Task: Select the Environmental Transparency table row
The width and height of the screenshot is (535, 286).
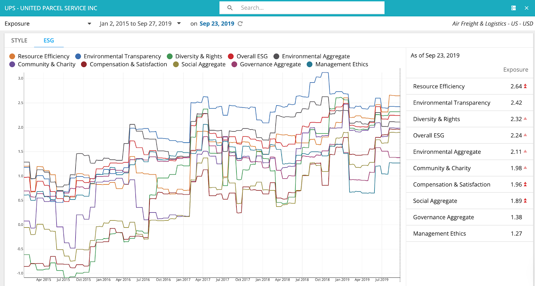Action: coord(469,103)
